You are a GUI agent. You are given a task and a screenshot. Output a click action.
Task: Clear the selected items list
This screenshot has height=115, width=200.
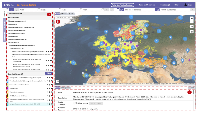click(x=49, y=73)
